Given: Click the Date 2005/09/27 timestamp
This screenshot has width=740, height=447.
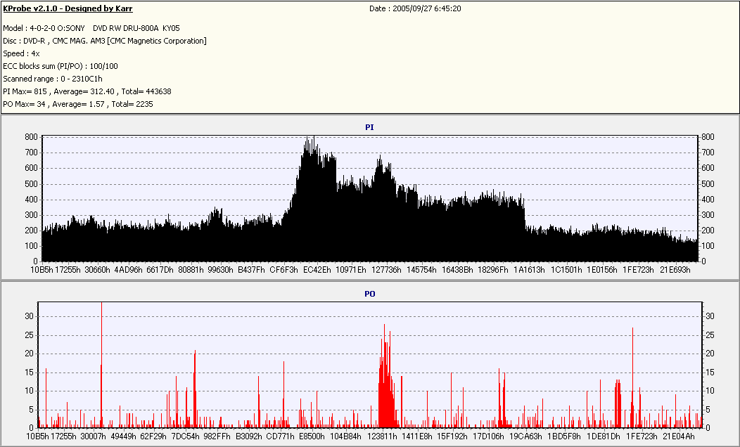Looking at the screenshot, I should coord(415,8).
